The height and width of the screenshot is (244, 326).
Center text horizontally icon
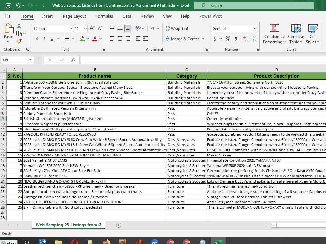tap(120, 39)
